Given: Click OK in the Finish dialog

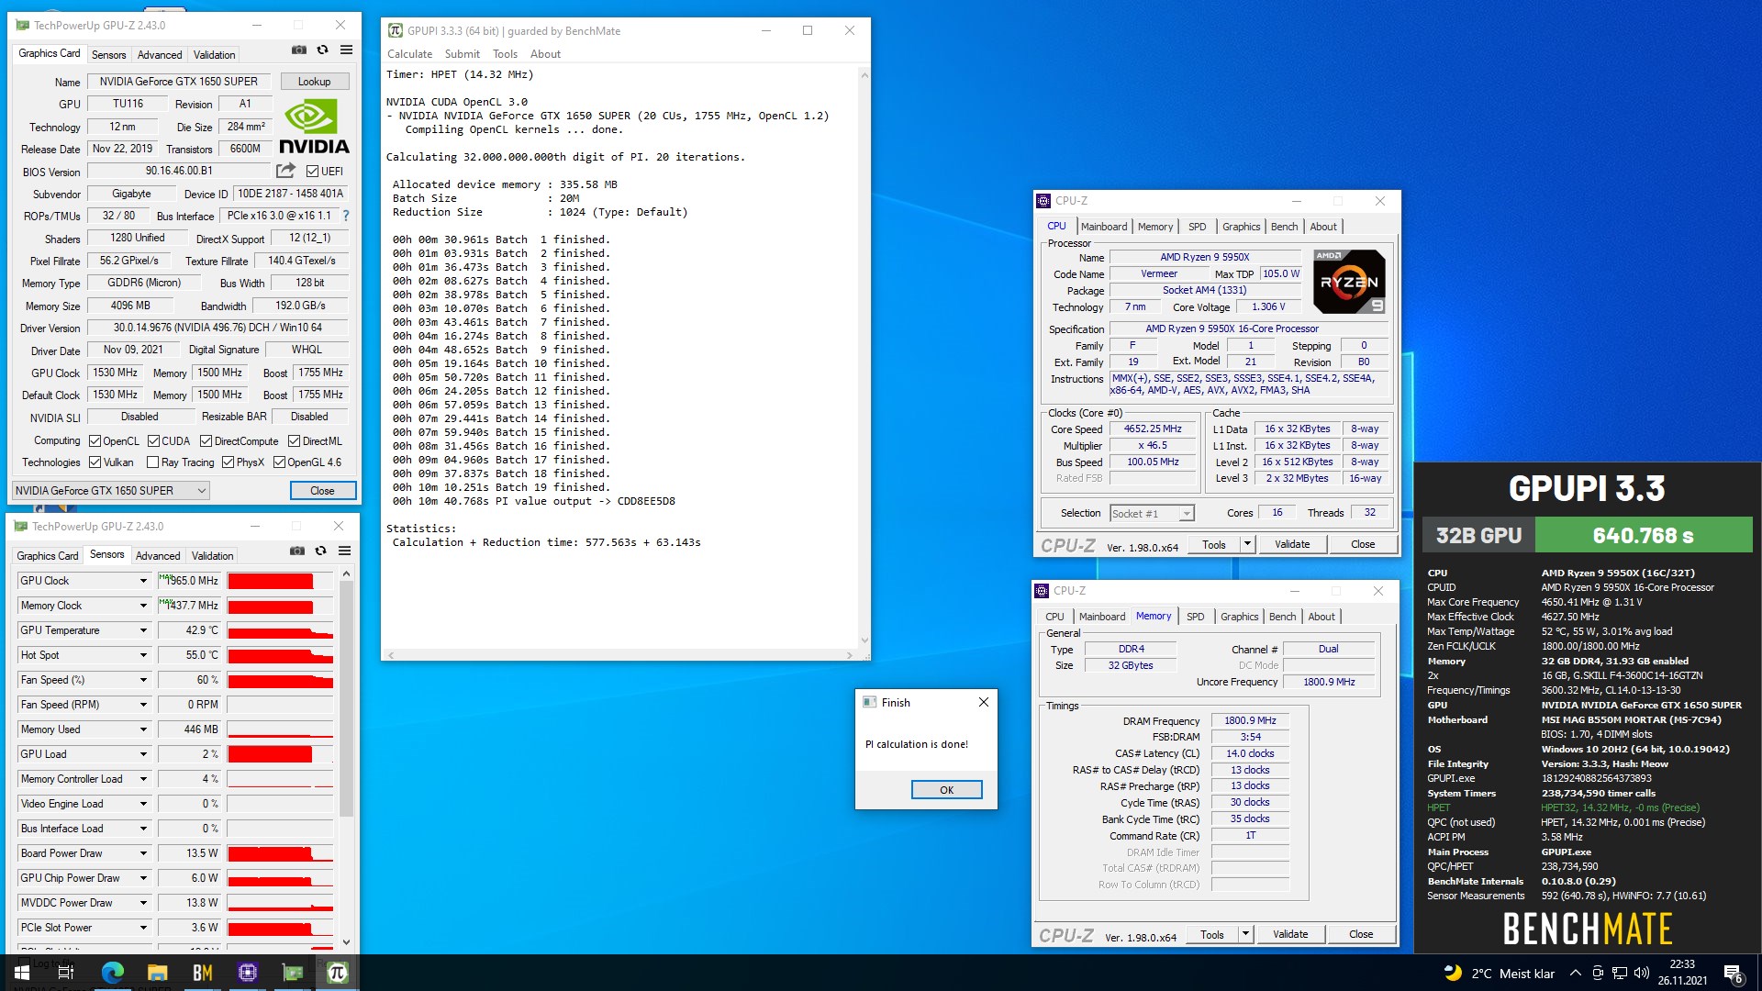Looking at the screenshot, I should click(x=946, y=790).
